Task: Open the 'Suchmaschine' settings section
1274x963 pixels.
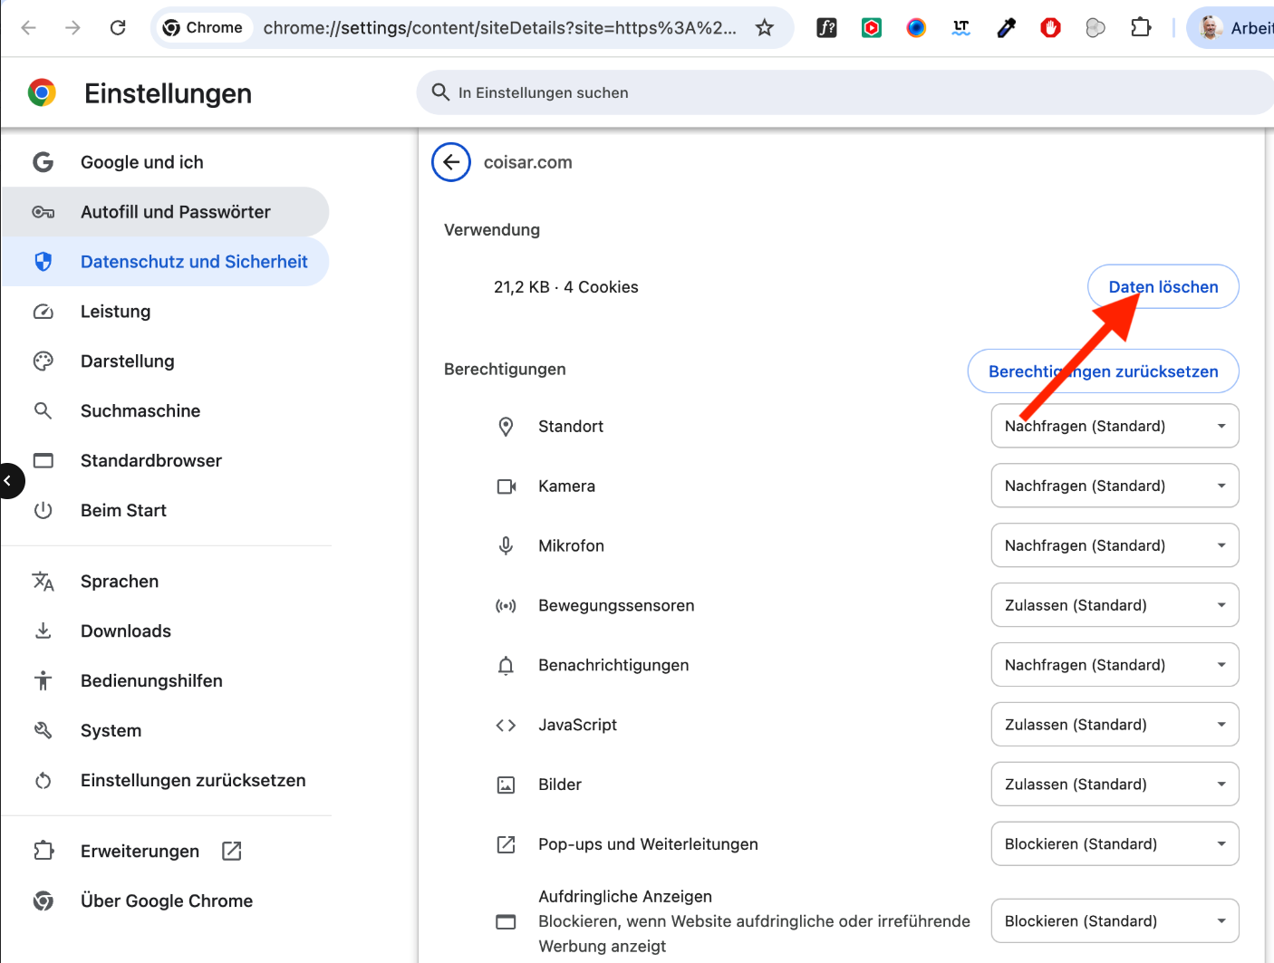Action: pyautogui.click(x=166, y=411)
